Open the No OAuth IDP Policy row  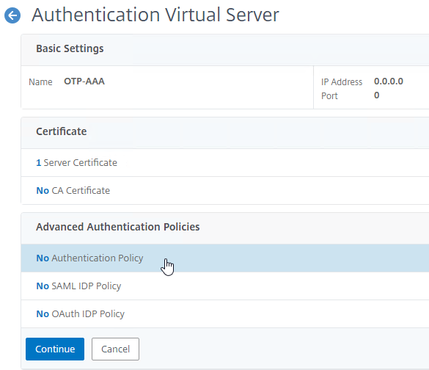click(225, 314)
